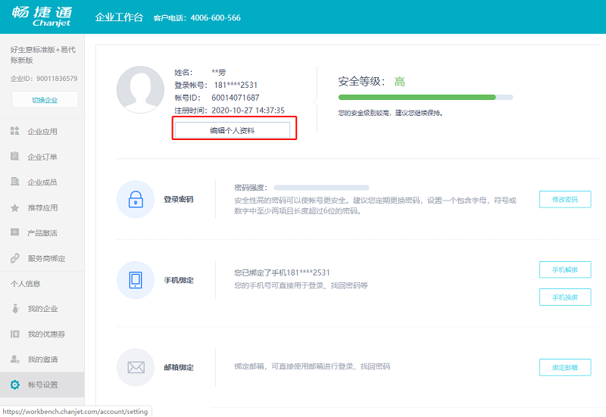Screen dimensions: 606x417
Task: Click the Chanjet logo in the header
Action: point(42,17)
